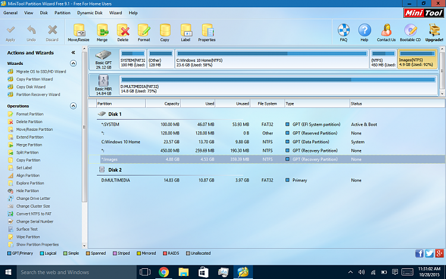Open the General menu
The width and height of the screenshot is (446, 279).
(x=10, y=13)
